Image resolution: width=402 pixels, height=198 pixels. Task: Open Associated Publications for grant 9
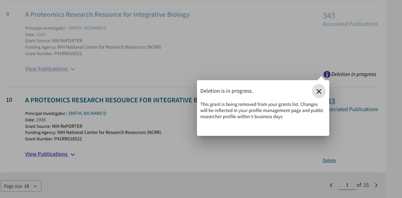350,24
